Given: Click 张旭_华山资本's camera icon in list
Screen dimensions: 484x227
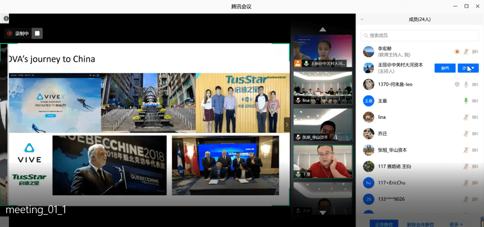Looking at the screenshot, I should [475, 150].
